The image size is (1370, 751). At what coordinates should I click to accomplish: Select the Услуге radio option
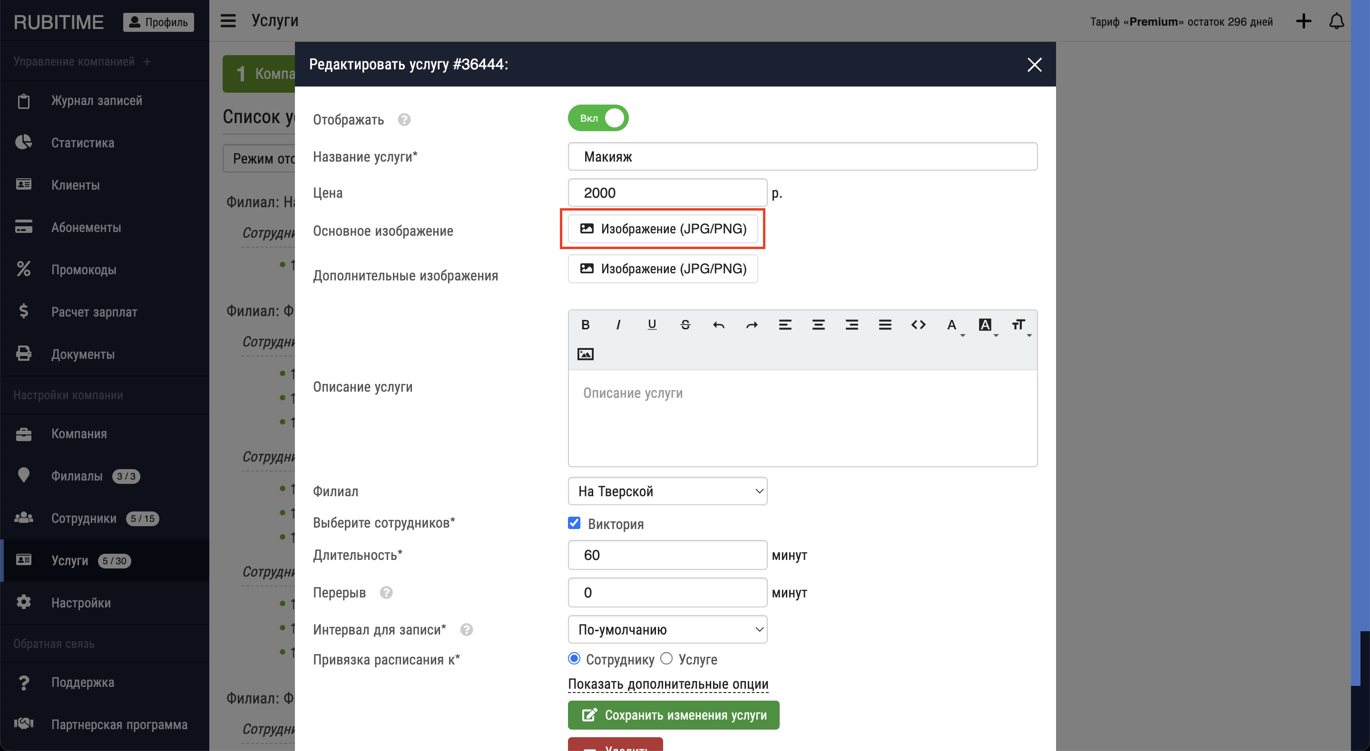coord(666,658)
